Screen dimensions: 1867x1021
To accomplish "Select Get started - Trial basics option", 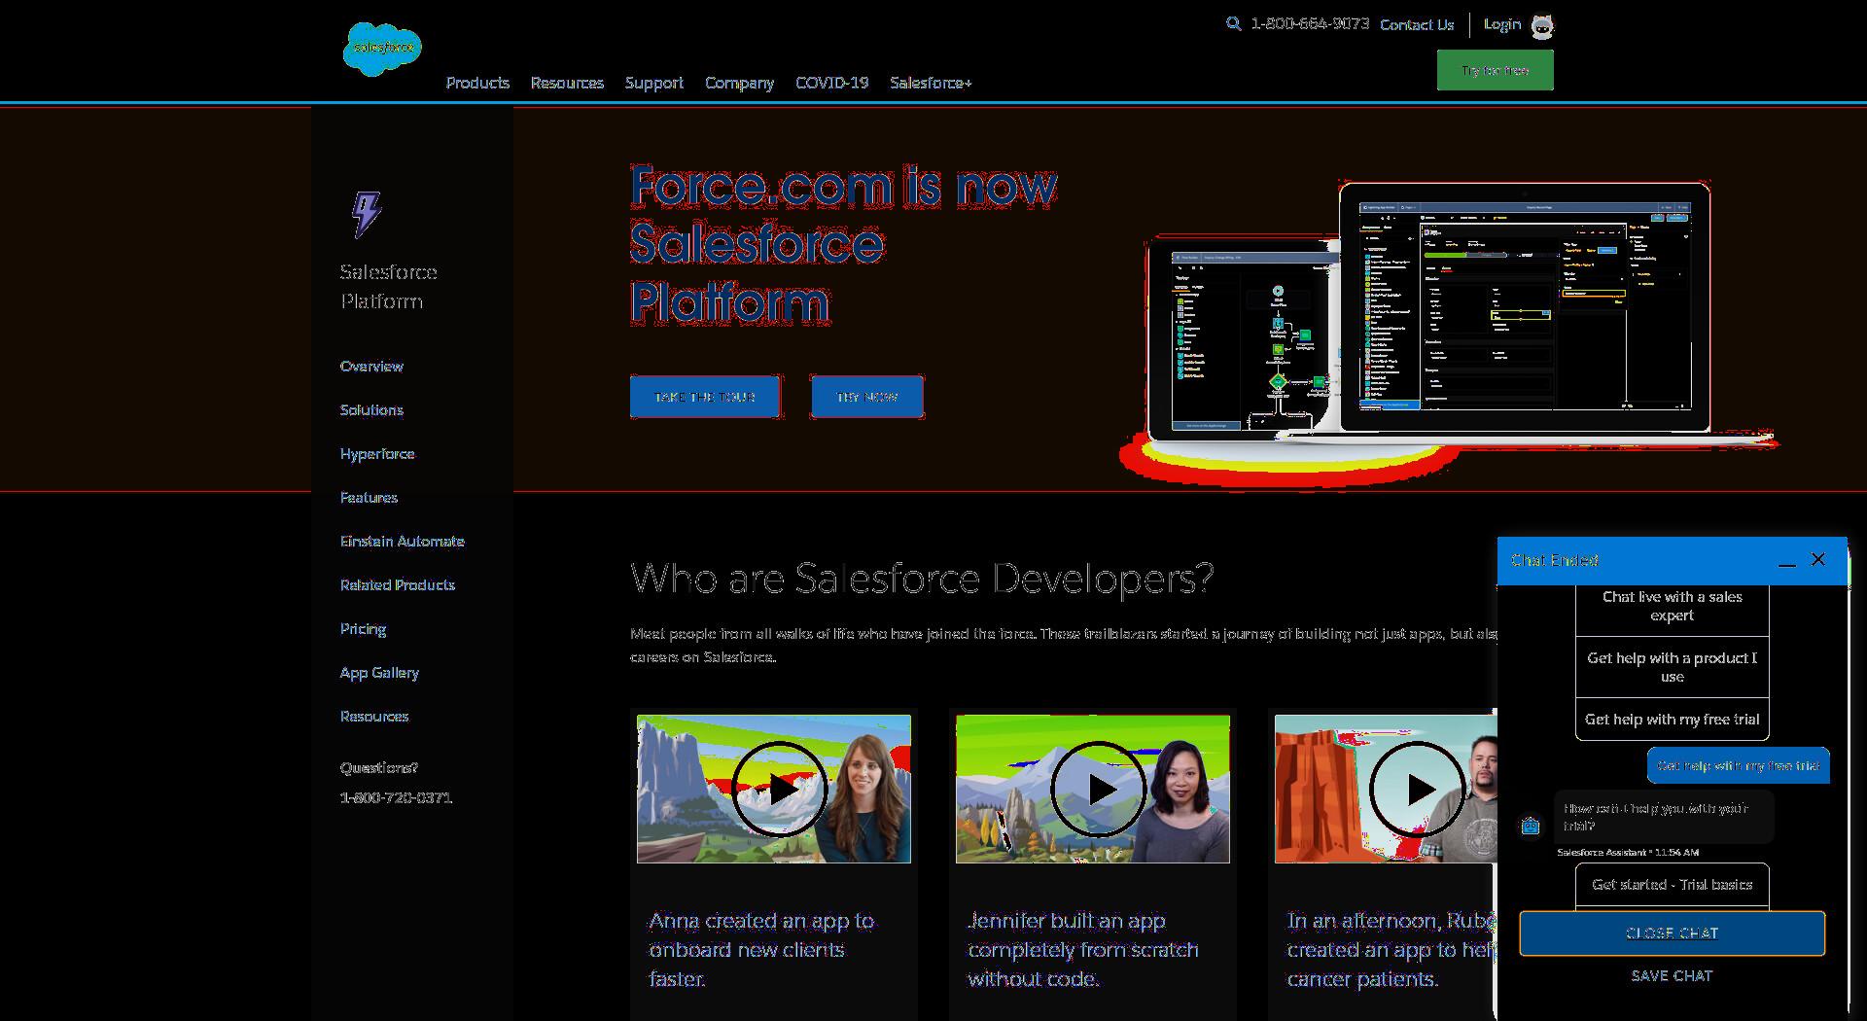I will (1672, 885).
